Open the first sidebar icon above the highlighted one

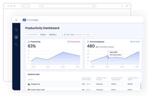tap(16, 30)
